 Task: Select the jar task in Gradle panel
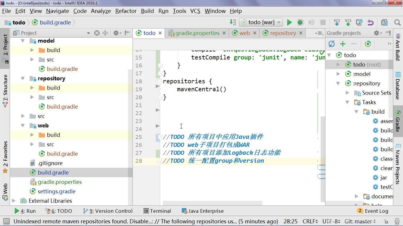click(x=384, y=178)
